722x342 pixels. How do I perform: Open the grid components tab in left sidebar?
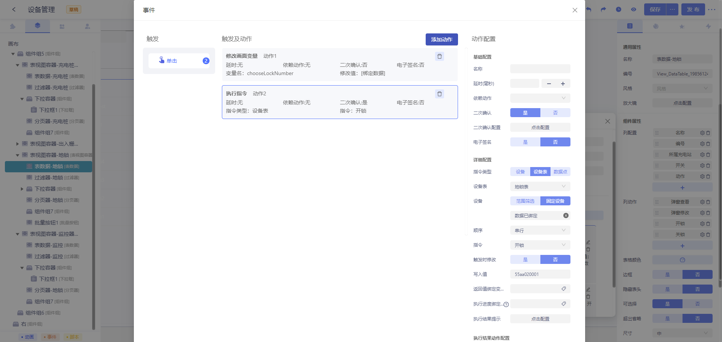pos(62,26)
